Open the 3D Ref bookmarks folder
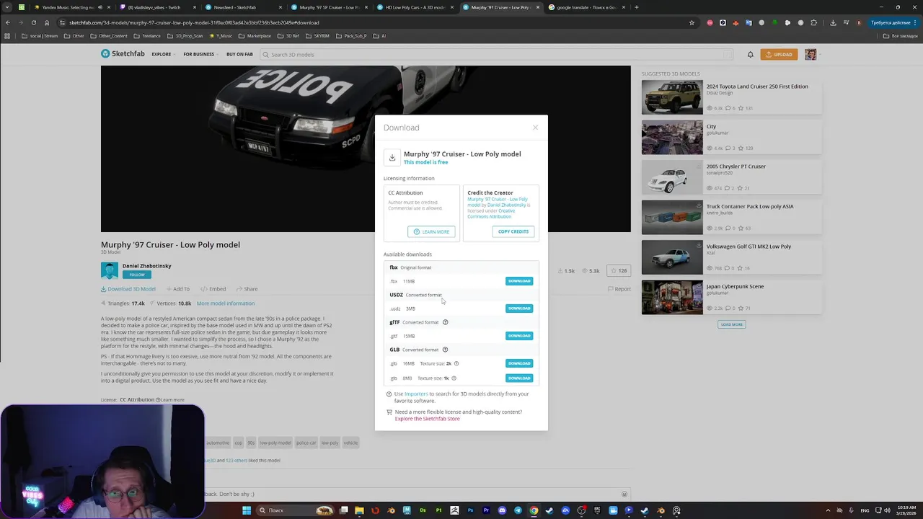Image resolution: width=923 pixels, height=519 pixels. click(x=288, y=35)
